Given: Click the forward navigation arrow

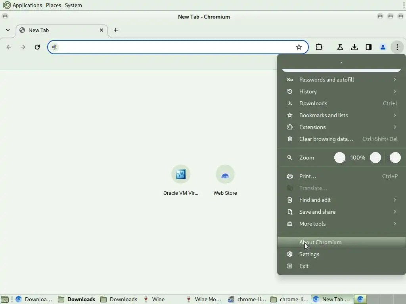Looking at the screenshot, I should click(23, 47).
